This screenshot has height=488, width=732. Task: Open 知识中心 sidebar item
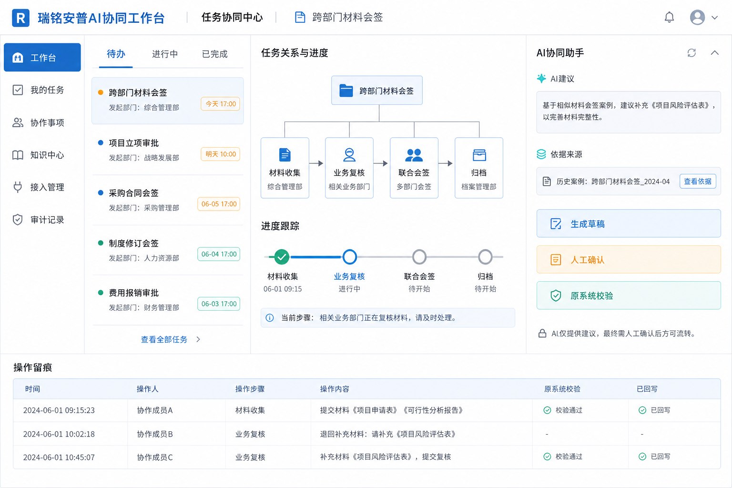pyautogui.click(x=42, y=155)
